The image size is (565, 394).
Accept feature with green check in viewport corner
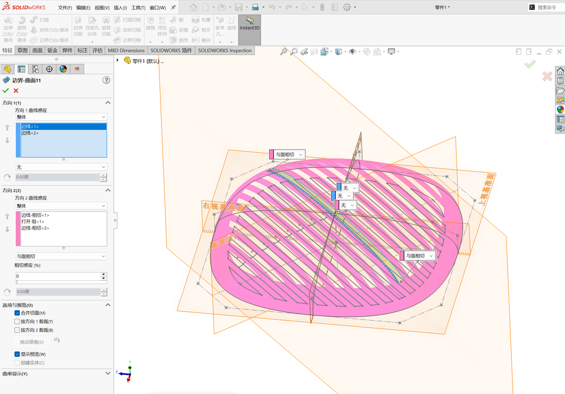pos(530,65)
